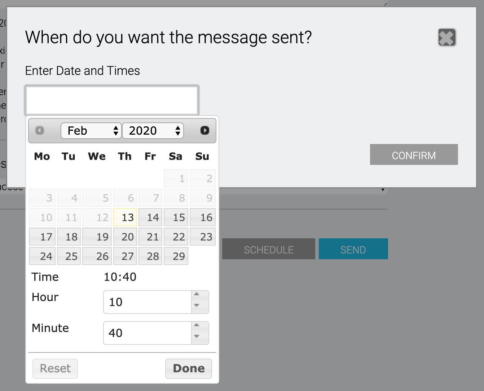Increase the Hour value with up arrow
The width and height of the screenshot is (484, 391).
click(x=197, y=295)
